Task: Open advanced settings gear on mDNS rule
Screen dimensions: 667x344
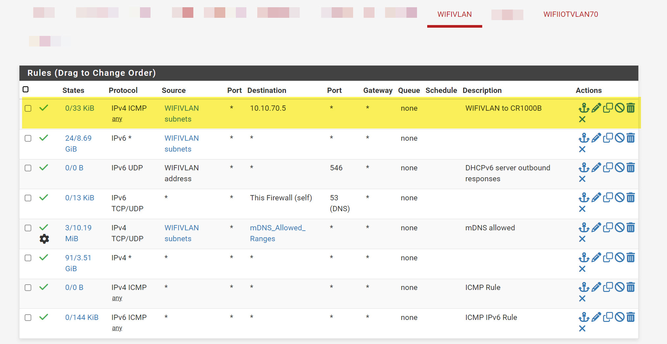Action: (44, 239)
